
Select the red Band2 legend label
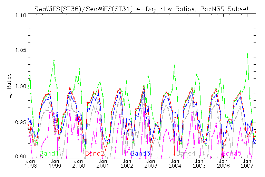pyautogui.click(x=95, y=153)
